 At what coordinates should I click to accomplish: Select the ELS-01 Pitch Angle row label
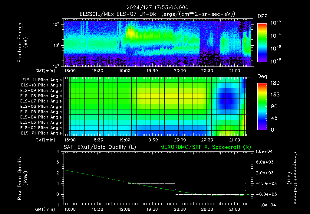point(41,133)
